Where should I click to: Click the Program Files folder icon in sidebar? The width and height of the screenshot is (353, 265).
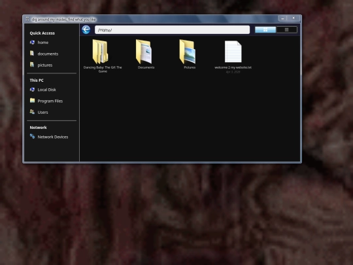[x=32, y=101]
